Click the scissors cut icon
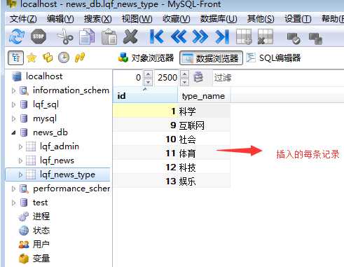The image size is (344, 267). (x=65, y=36)
